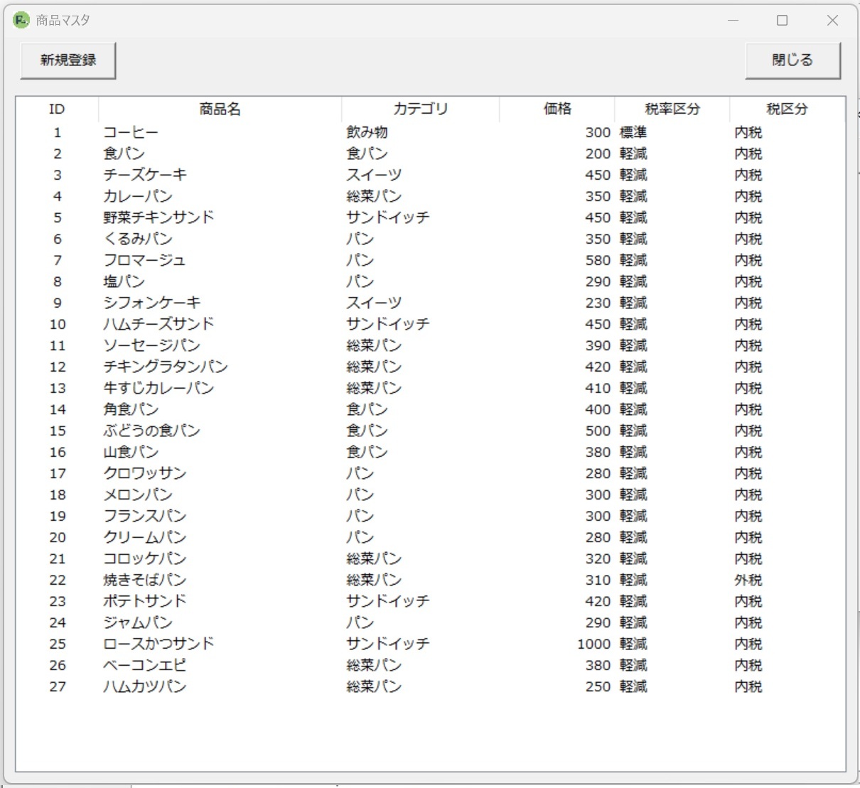Select the ハムカツパン row

145,687
